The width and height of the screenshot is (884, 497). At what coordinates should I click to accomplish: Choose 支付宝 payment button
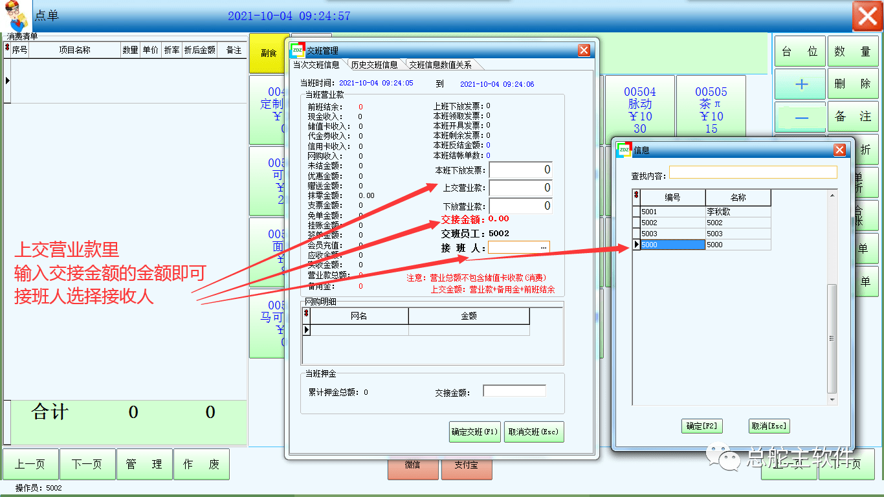click(x=466, y=465)
